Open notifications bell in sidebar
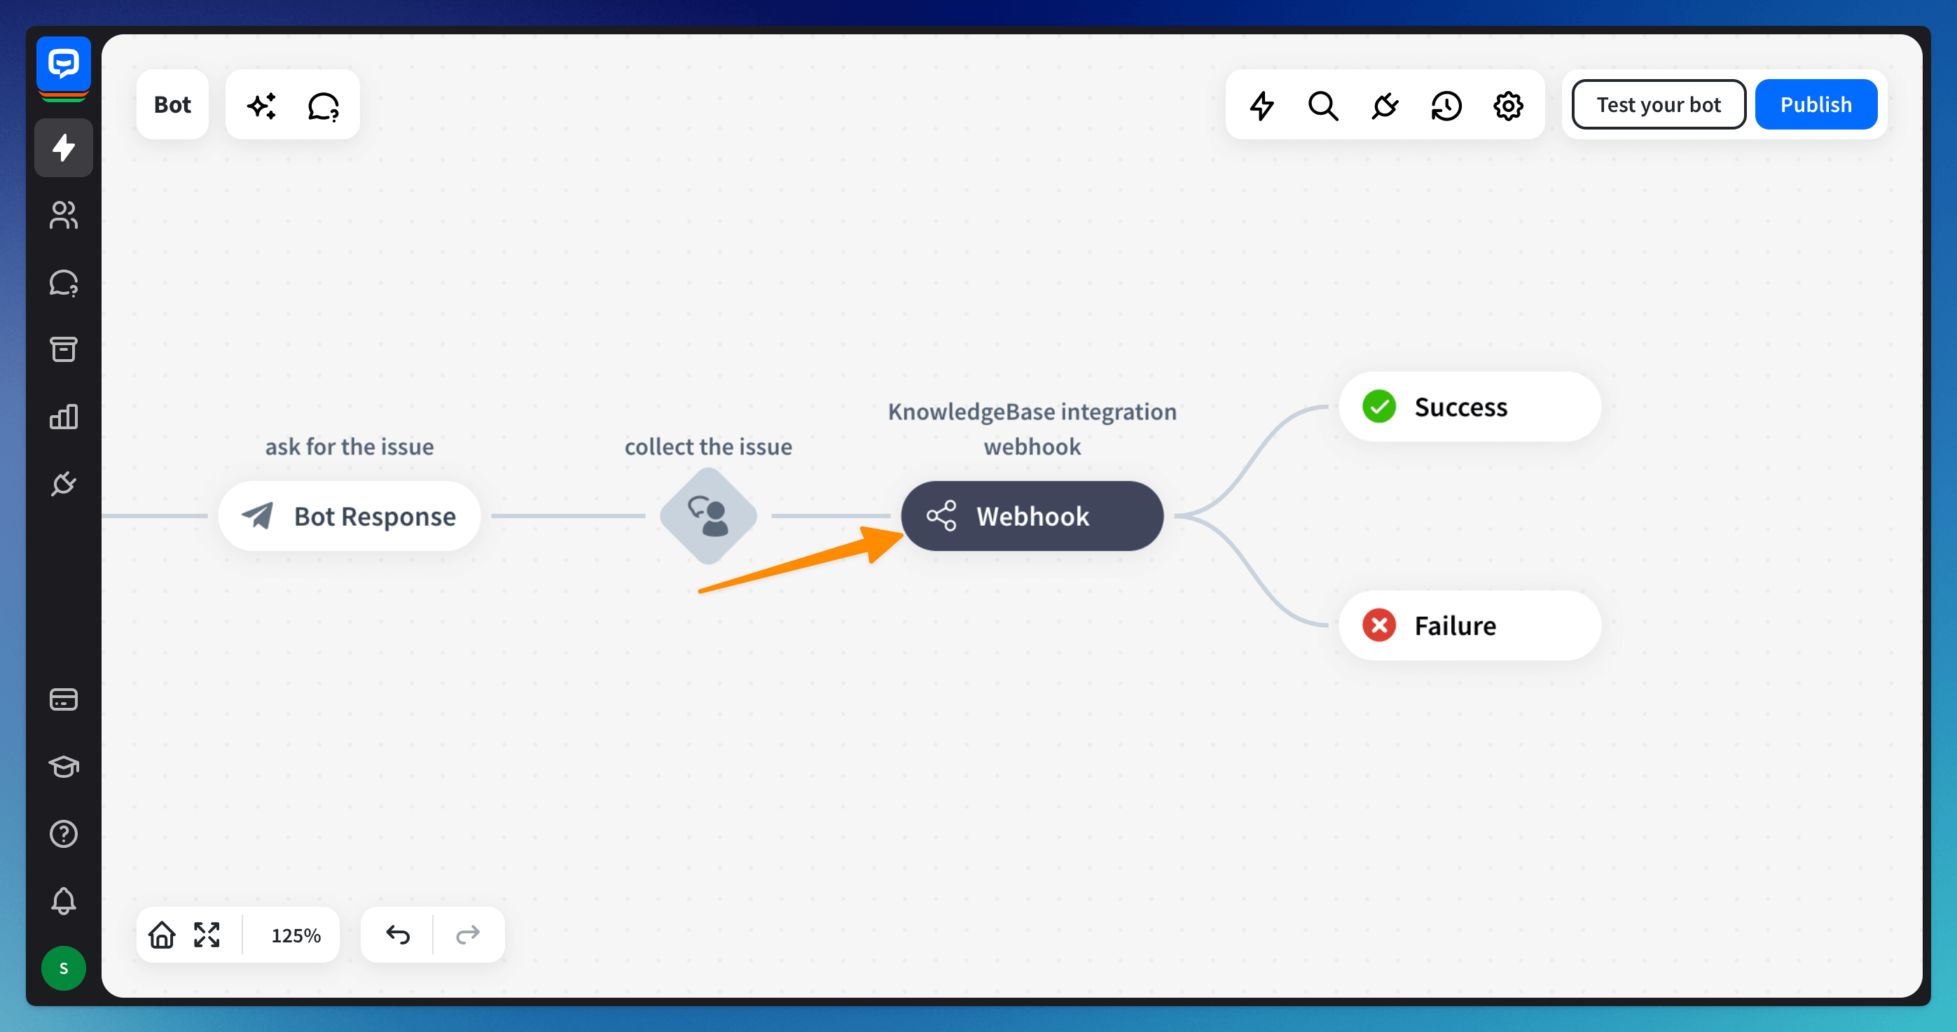The width and height of the screenshot is (1957, 1032). coord(63,900)
